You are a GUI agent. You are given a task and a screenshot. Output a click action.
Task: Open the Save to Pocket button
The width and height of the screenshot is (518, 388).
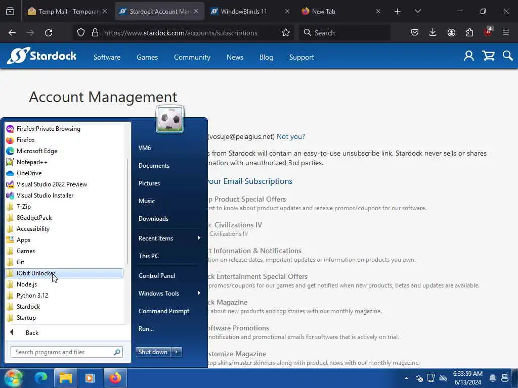tap(415, 33)
